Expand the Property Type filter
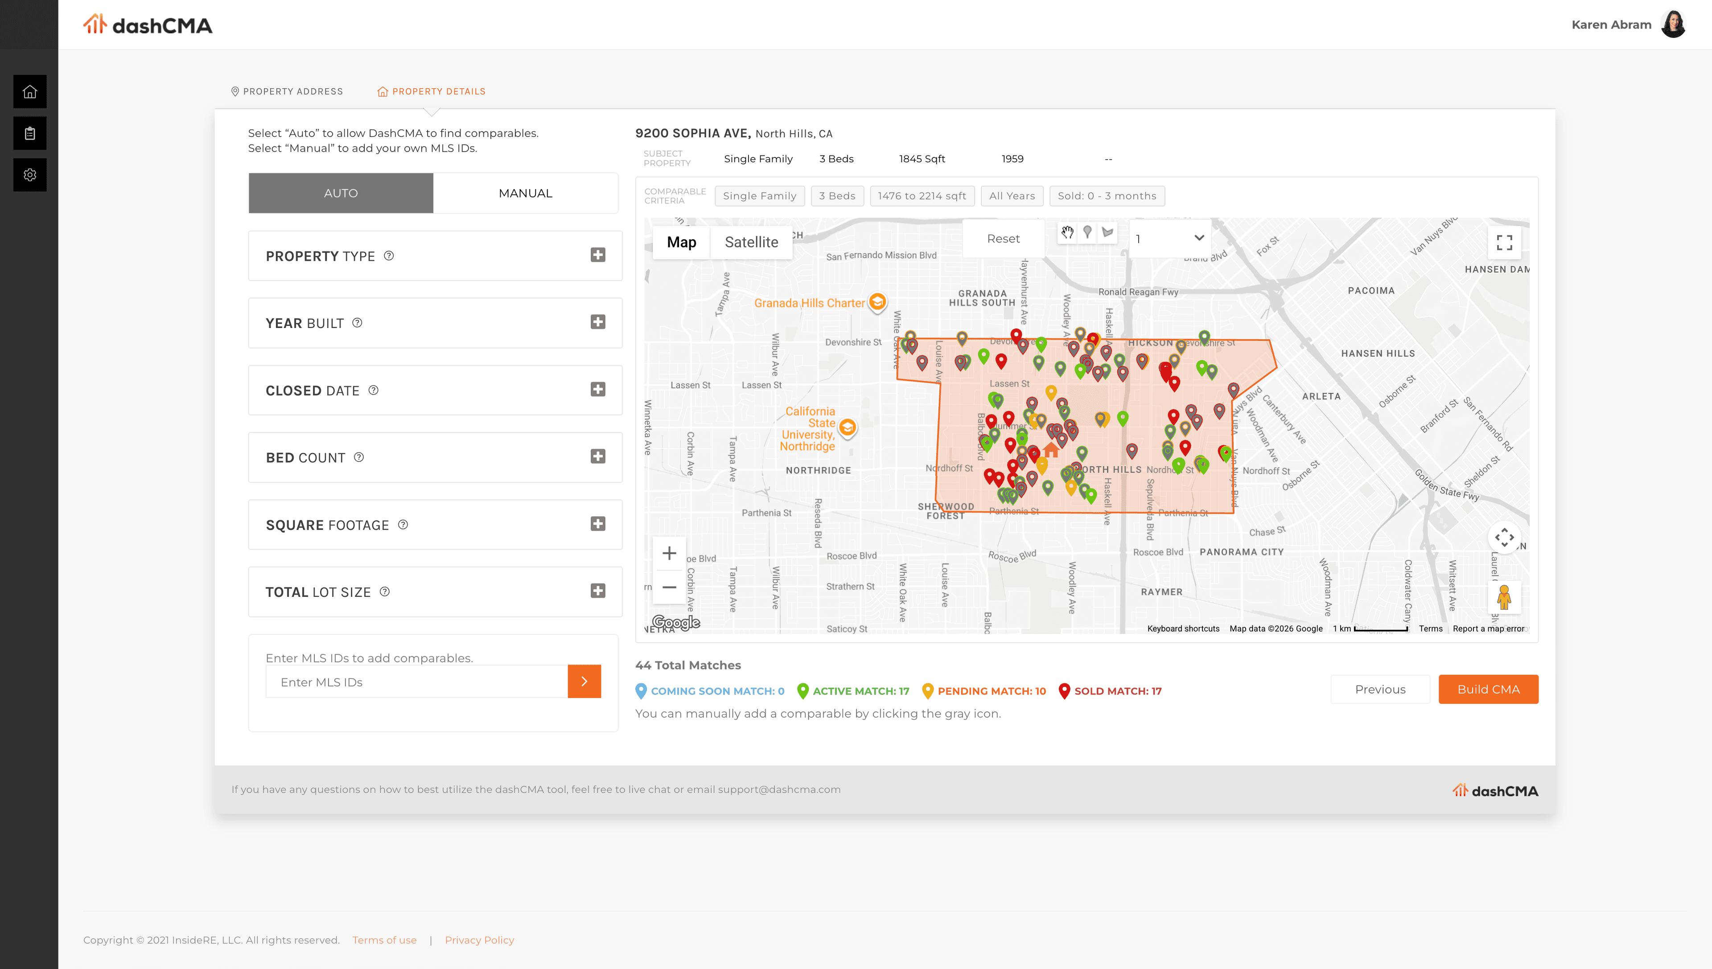The image size is (1712, 969). [x=598, y=255]
